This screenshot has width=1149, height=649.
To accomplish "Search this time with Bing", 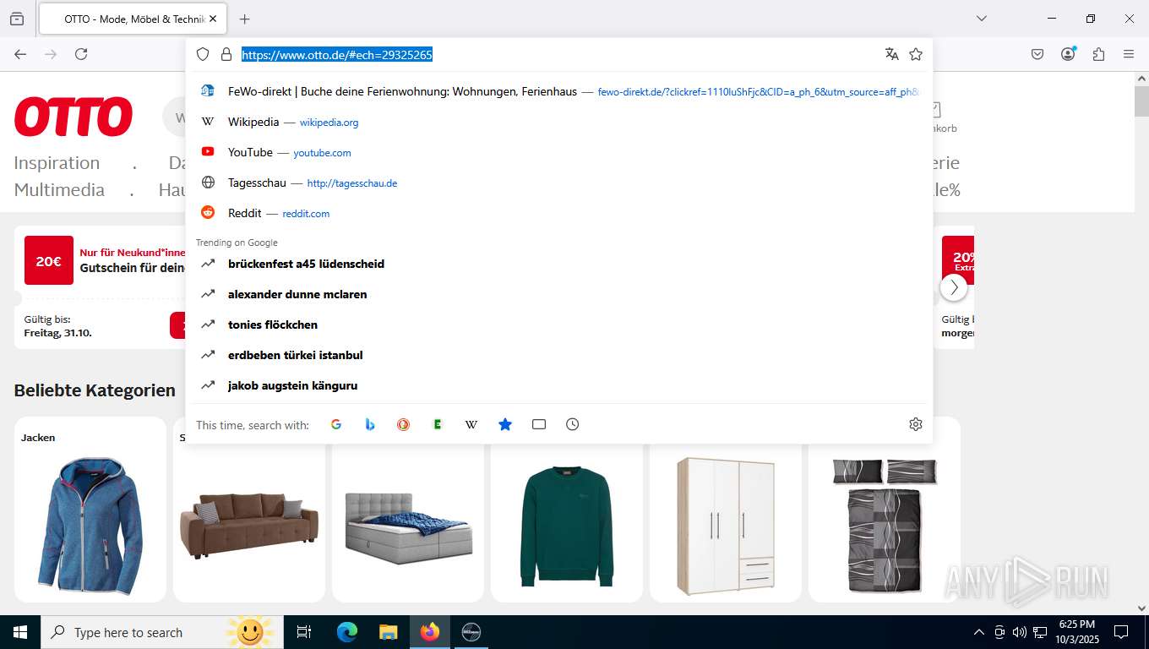I will pyautogui.click(x=370, y=424).
